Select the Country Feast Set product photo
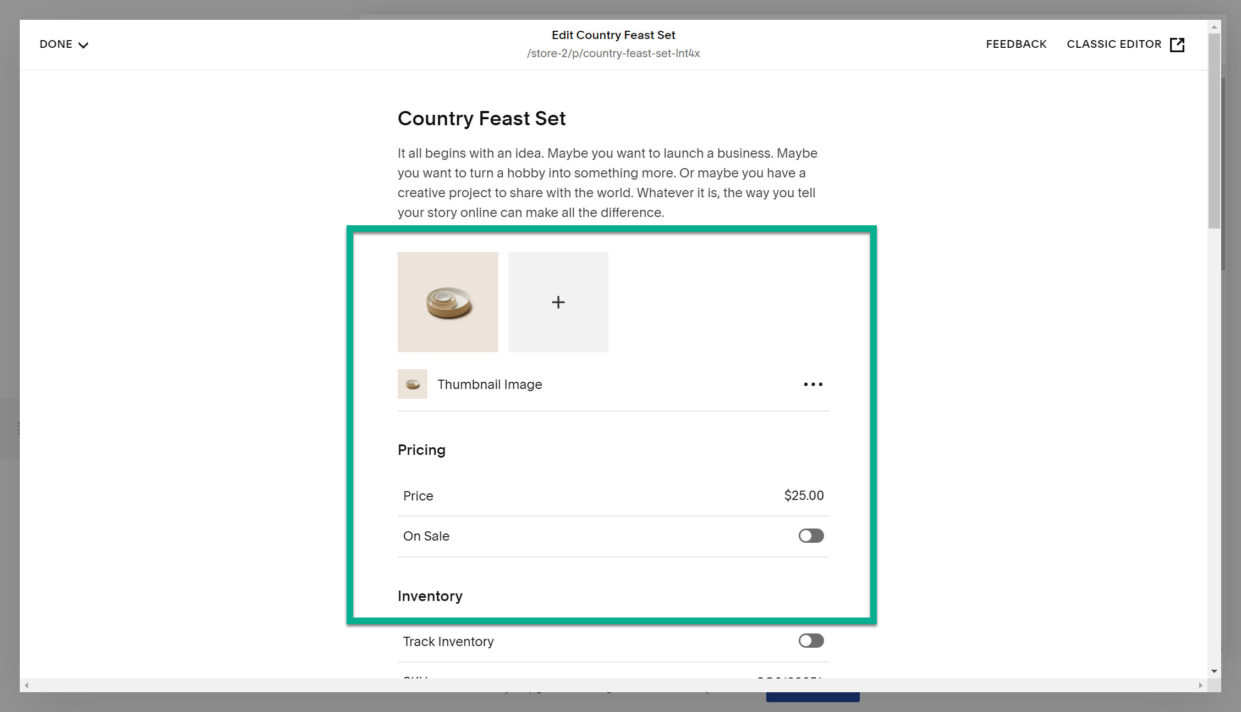This screenshot has height=712, width=1241. [x=448, y=302]
